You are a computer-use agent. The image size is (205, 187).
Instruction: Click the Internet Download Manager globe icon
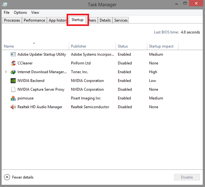coord(13,72)
